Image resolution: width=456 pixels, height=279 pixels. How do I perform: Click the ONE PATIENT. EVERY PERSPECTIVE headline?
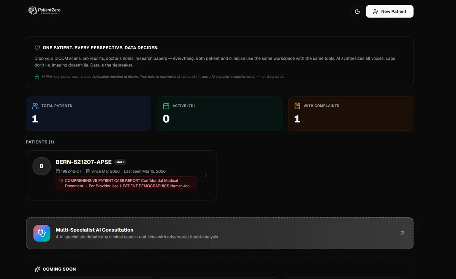point(101,48)
